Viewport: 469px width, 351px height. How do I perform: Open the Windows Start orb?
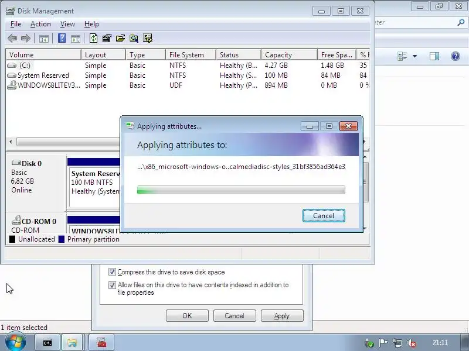[x=16, y=342]
